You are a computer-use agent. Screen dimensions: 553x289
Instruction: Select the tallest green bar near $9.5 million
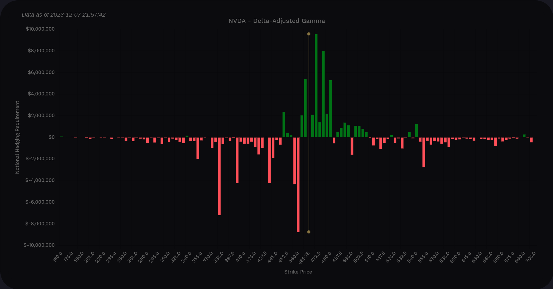[x=316, y=86]
